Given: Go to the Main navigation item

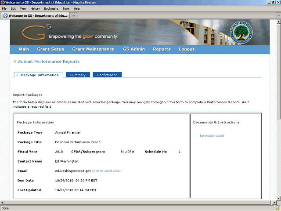Looking at the screenshot, I should pos(24,49).
